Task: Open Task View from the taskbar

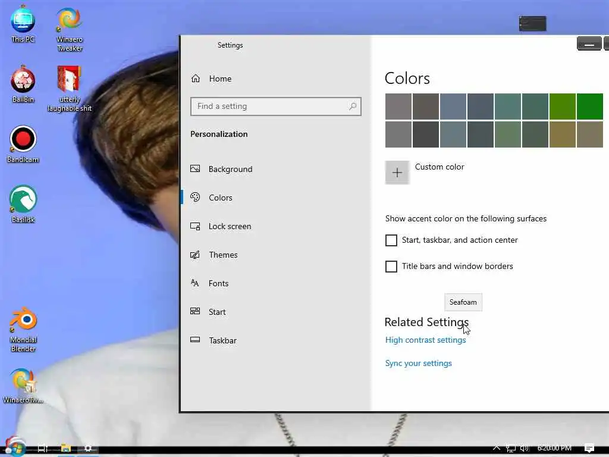Action: (43, 448)
